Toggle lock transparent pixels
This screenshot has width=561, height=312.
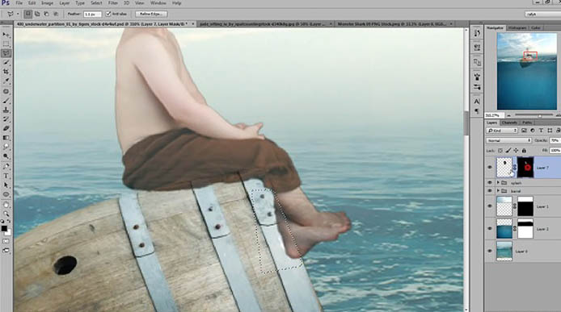pos(500,151)
